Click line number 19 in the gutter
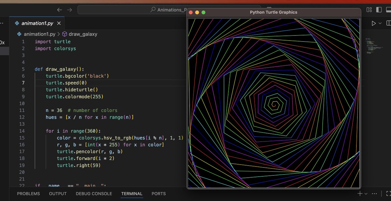391x201 pixels. tap(22, 165)
